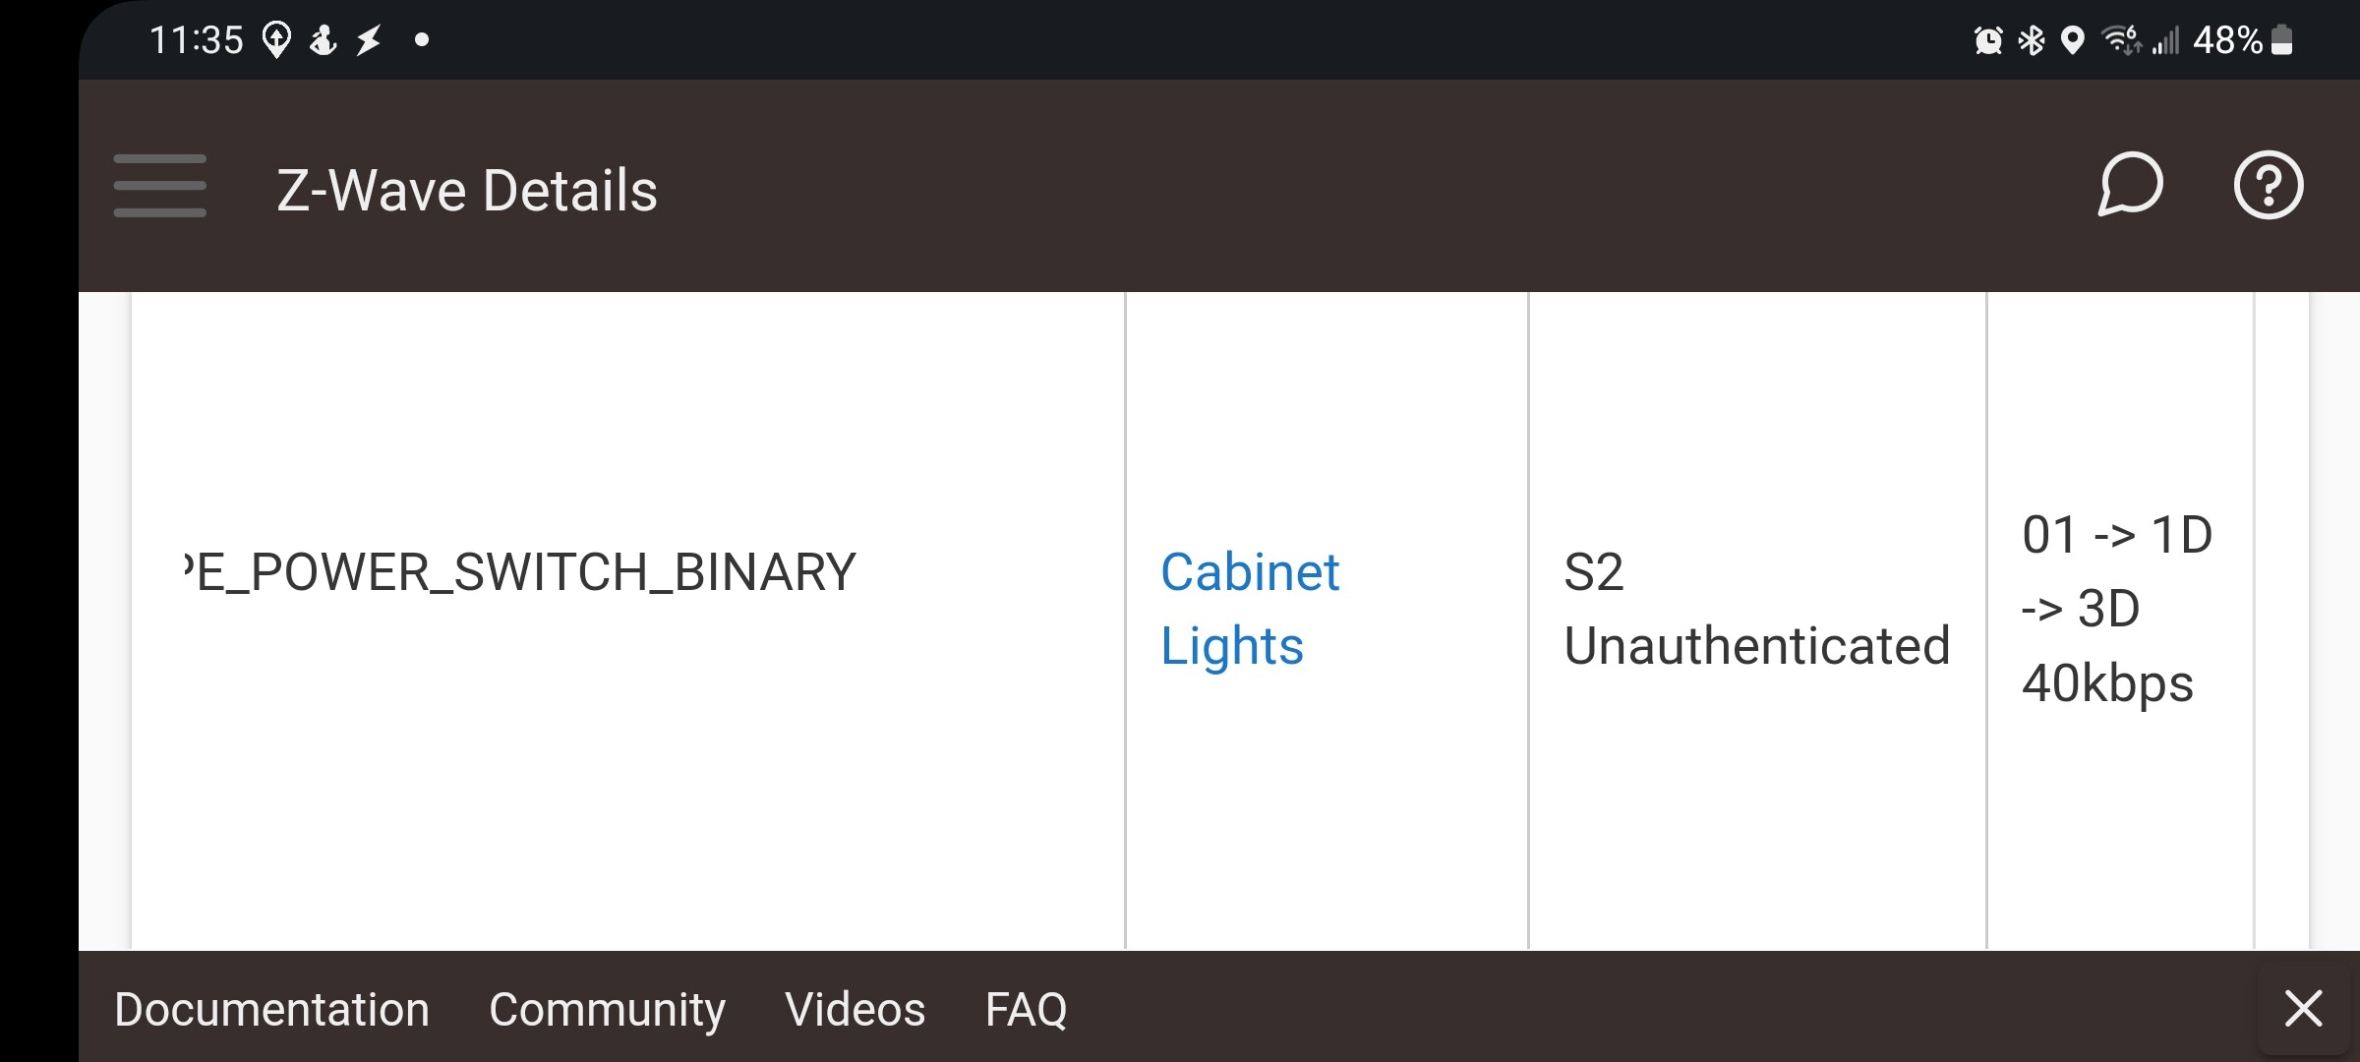
Task: Tap the lightning bolt notification icon
Action: [369, 40]
